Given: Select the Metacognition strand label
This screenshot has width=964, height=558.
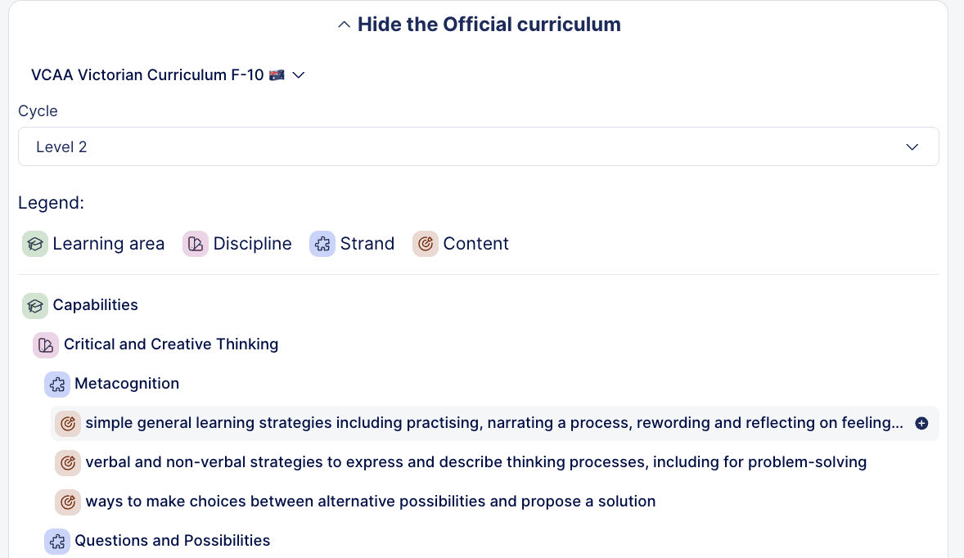Looking at the screenshot, I should tap(127, 384).
